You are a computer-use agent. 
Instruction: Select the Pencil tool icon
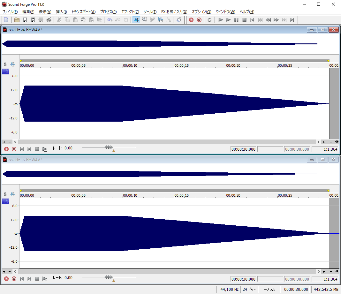coord(152,20)
